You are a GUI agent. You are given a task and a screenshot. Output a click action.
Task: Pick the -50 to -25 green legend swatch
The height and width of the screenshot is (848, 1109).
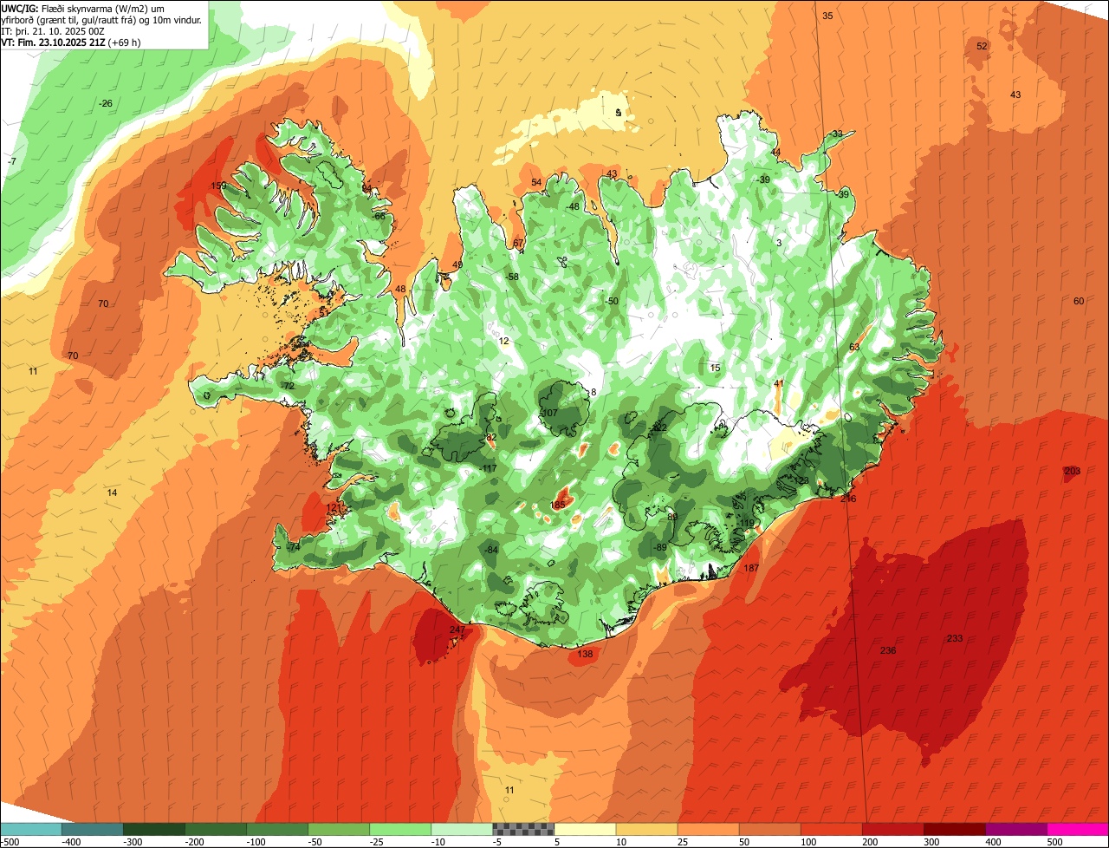[x=338, y=829]
